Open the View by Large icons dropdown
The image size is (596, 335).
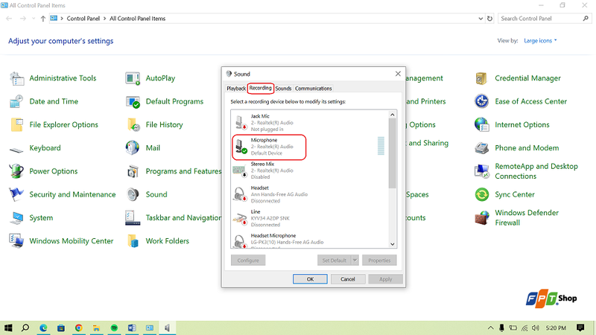pyautogui.click(x=540, y=41)
